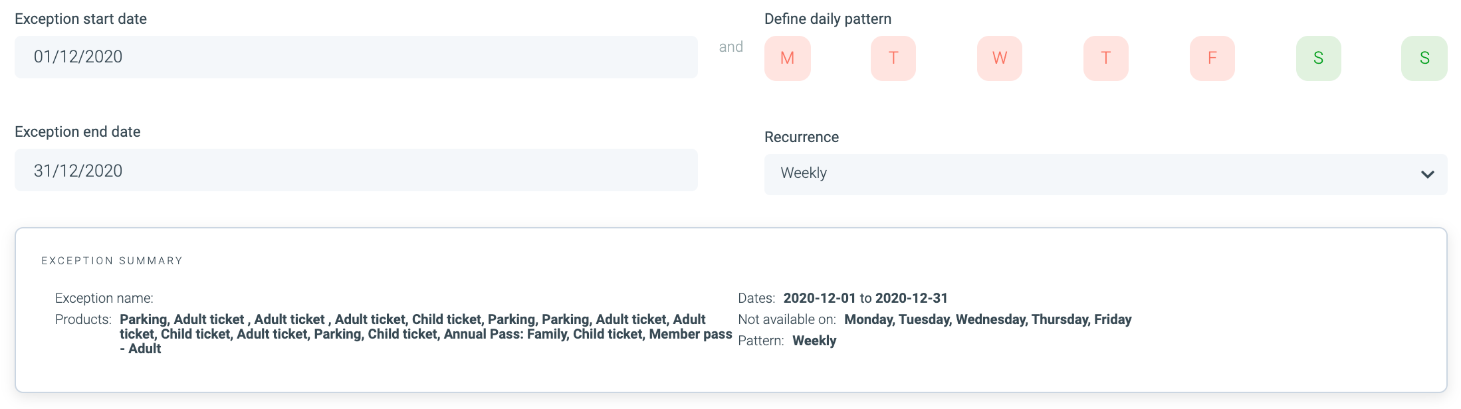
Task: Toggle the Thursday "T" day button
Action: tap(1106, 58)
